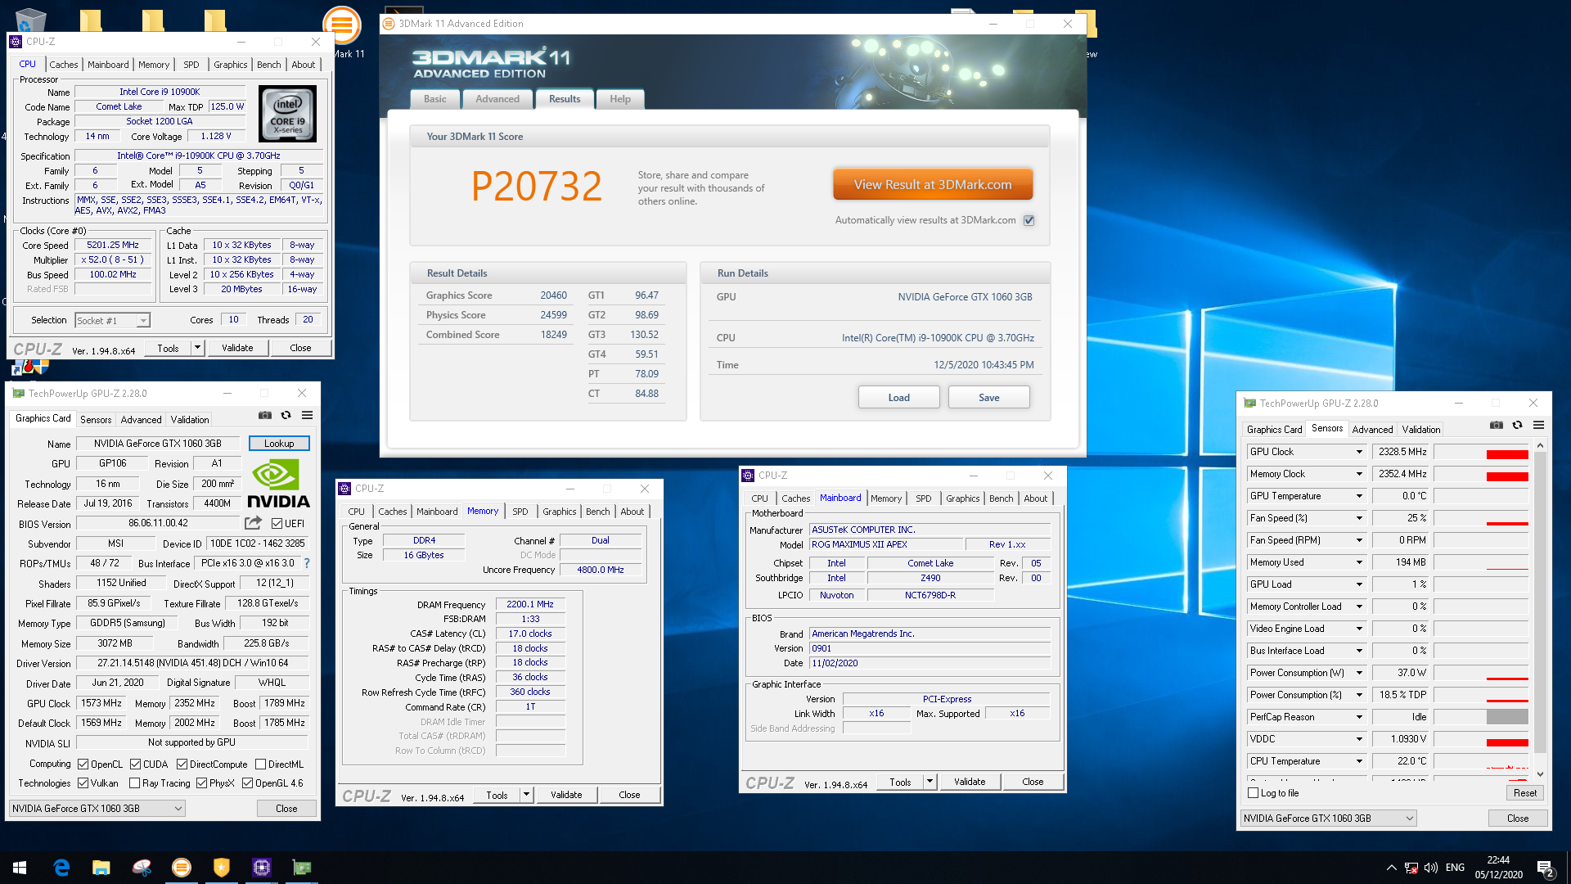Click the paint palette taskbar icon
The width and height of the screenshot is (1571, 884).
coord(142,868)
